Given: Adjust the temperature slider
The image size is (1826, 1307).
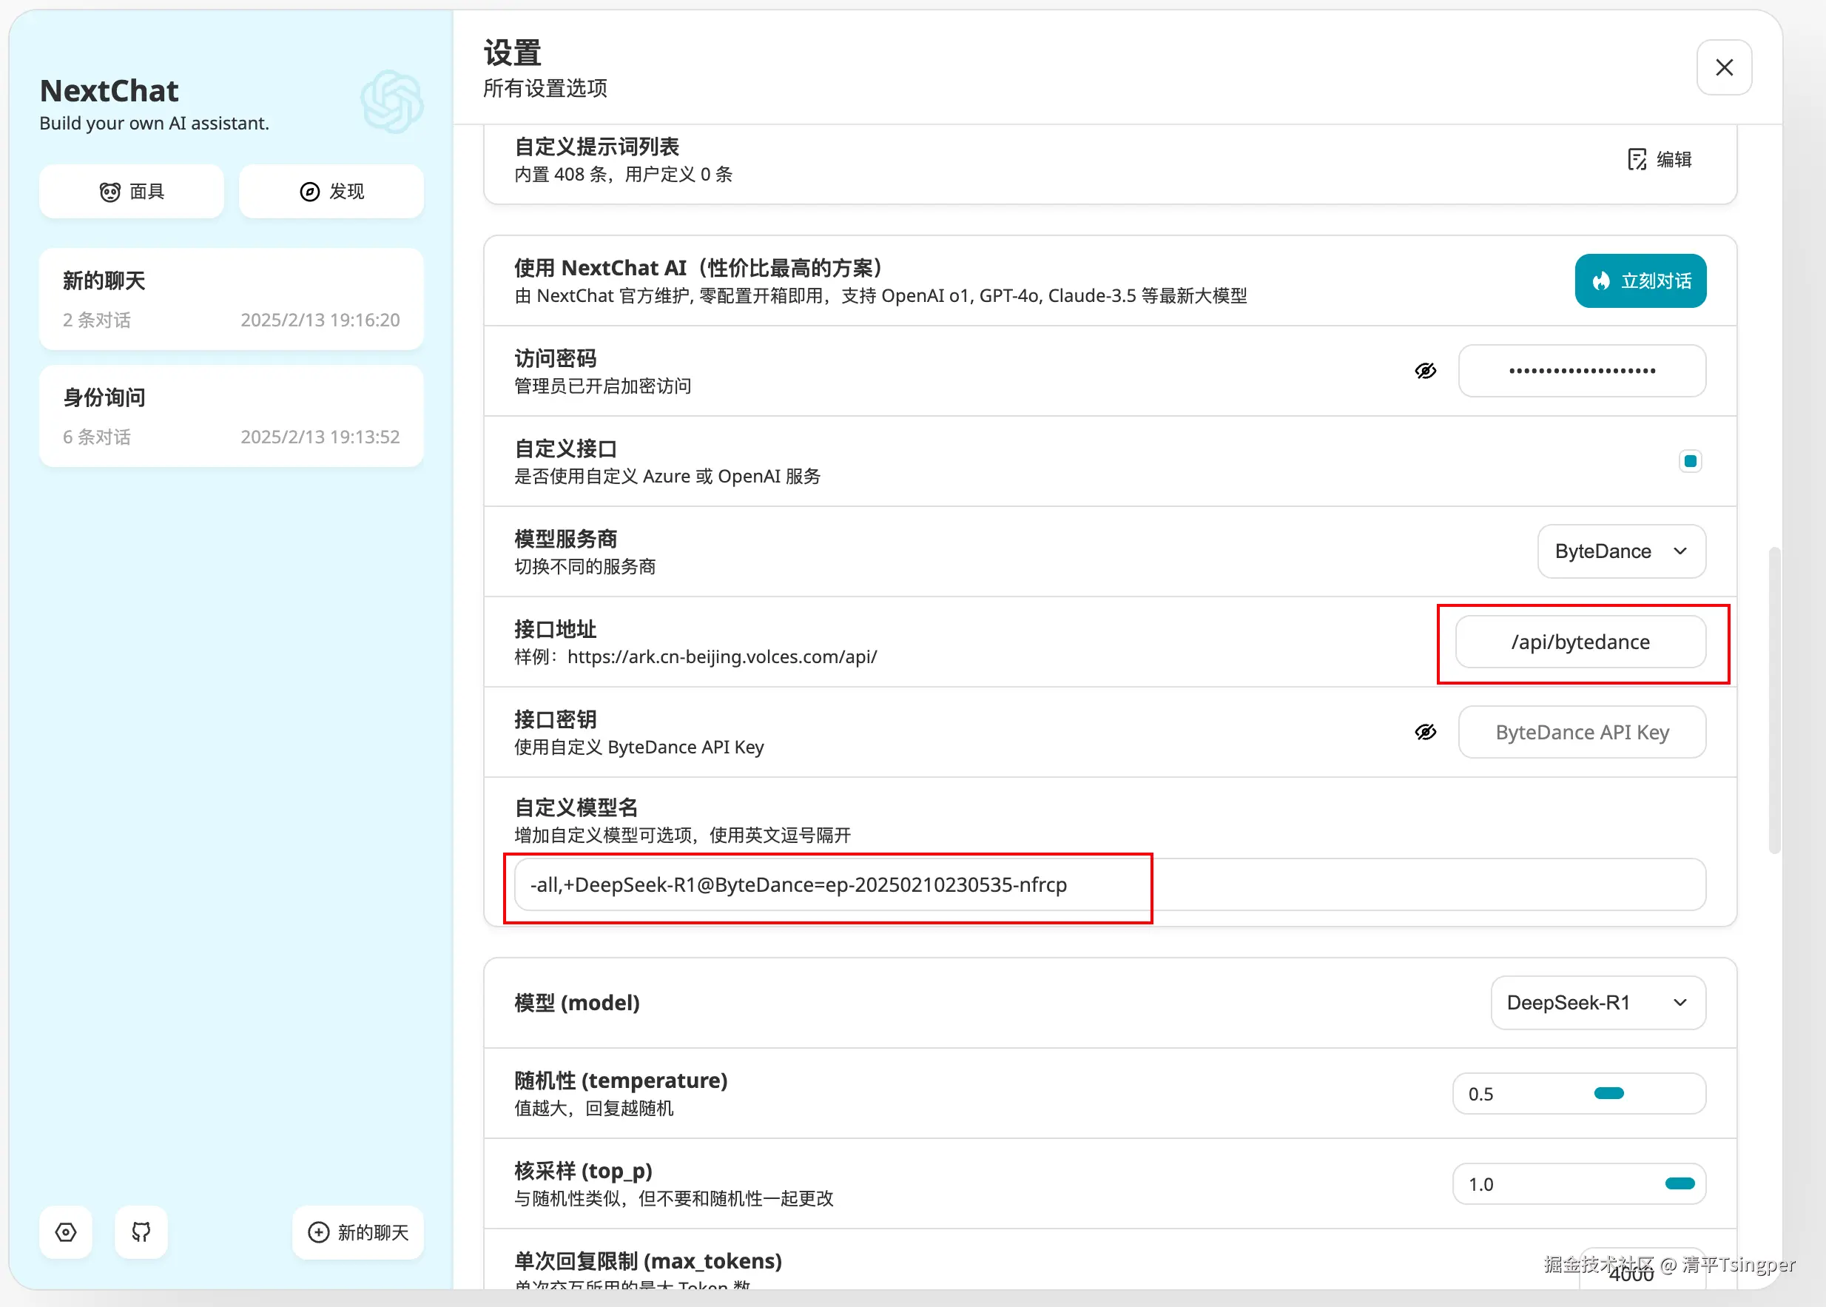Looking at the screenshot, I should click(1608, 1093).
